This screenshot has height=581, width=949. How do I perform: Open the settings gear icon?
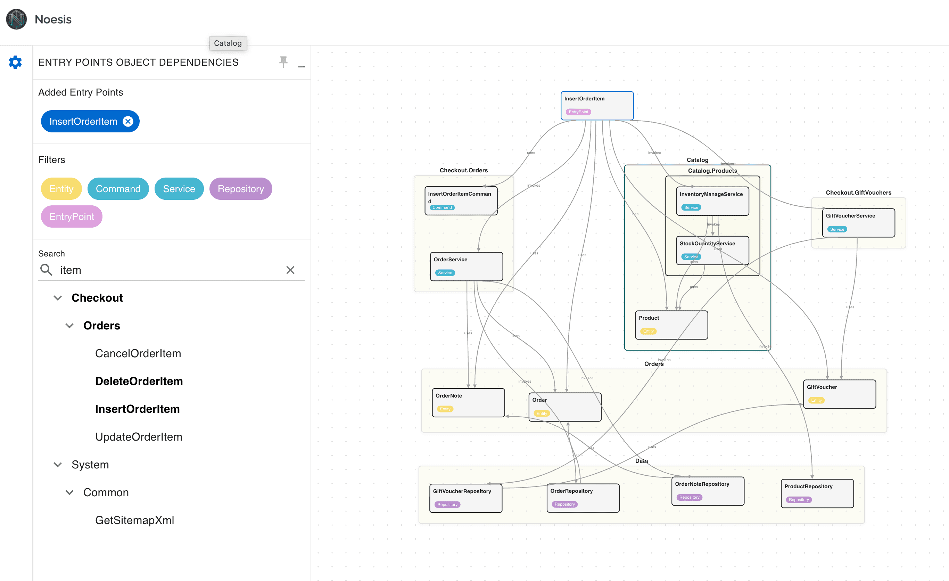click(15, 62)
